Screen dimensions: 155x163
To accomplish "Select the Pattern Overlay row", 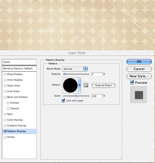I will pos(19,131).
